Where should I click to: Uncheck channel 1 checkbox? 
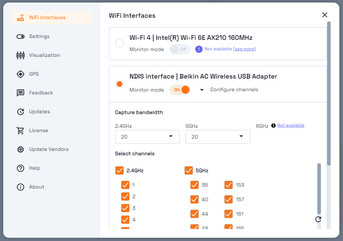point(125,185)
